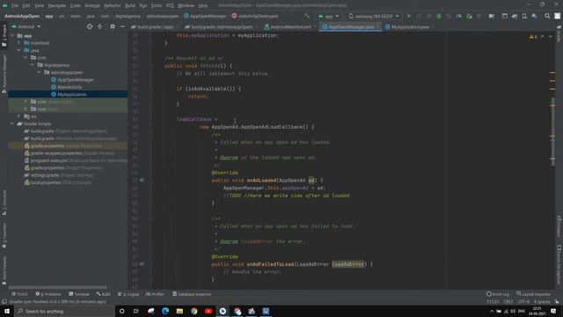Open the Refactor menu
Screen dimensions: 563x317
click(x=113, y=5)
